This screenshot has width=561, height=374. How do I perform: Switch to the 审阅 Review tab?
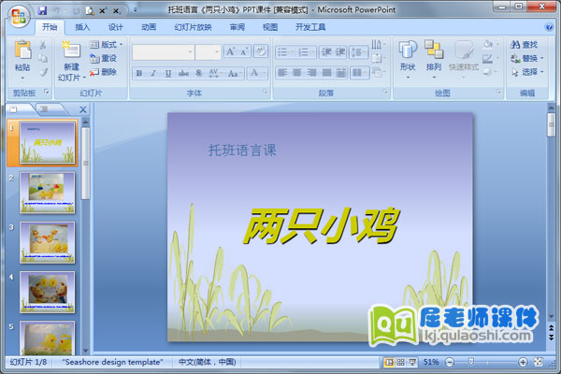[x=237, y=27]
